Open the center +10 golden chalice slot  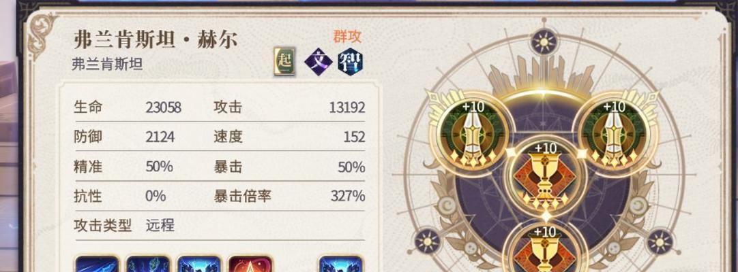[545, 177]
